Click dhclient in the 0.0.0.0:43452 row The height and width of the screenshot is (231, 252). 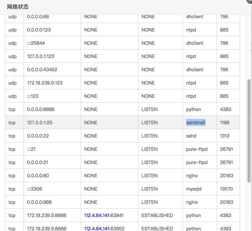pos(194,69)
